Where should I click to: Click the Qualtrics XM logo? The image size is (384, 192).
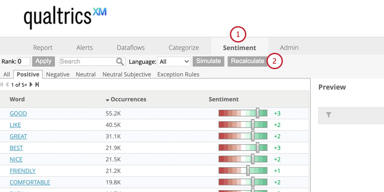point(65,17)
